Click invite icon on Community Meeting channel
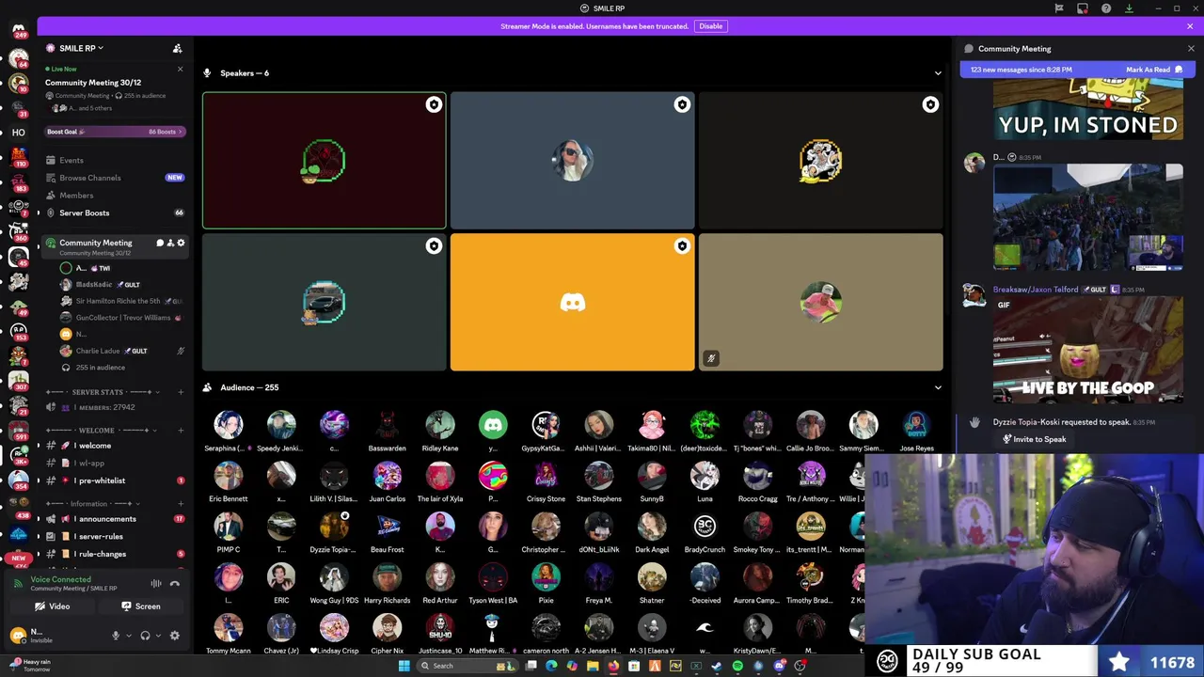This screenshot has width=1204, height=677. [x=170, y=243]
